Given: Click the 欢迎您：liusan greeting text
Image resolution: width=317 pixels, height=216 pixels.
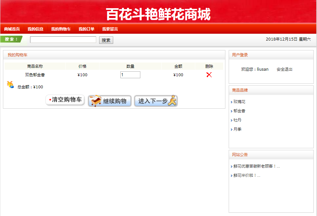Looking at the screenshot, I should click(x=255, y=69).
